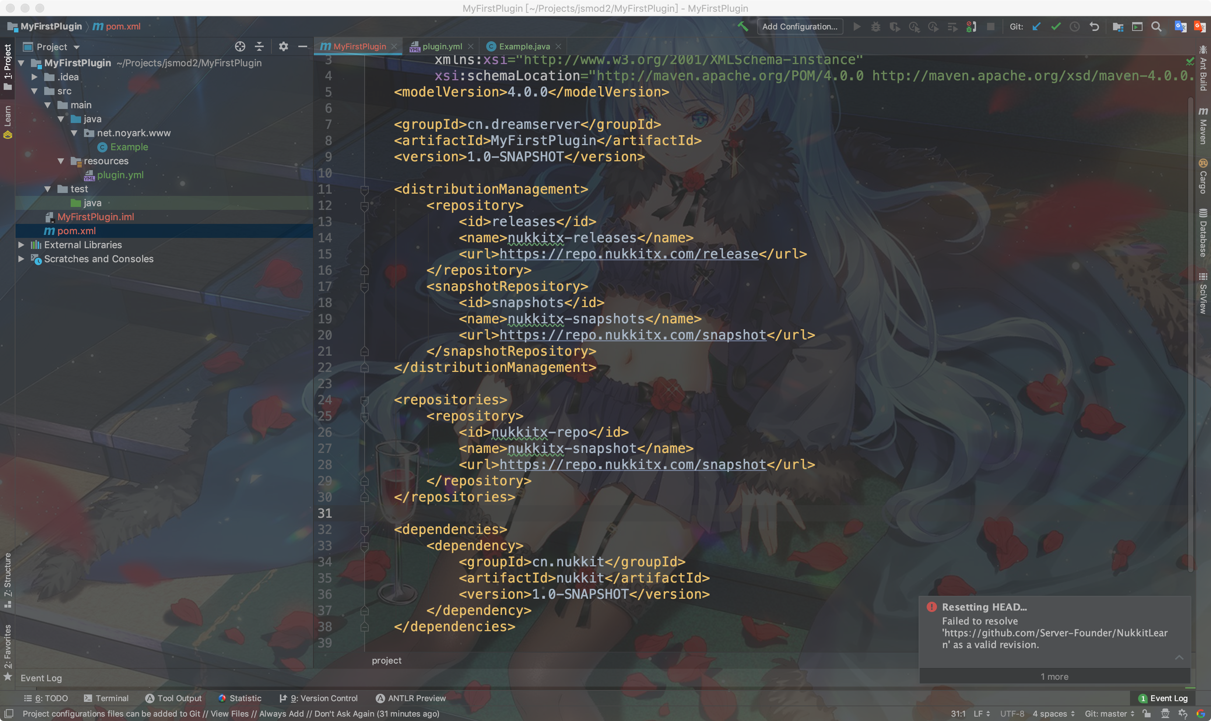This screenshot has height=721, width=1211.
Task: Open Git: master branch widget
Action: point(1109,714)
